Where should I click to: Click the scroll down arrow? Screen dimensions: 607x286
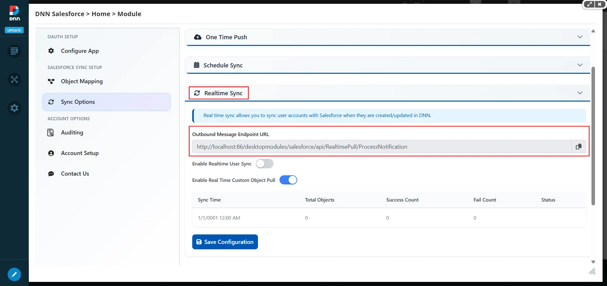(593, 262)
